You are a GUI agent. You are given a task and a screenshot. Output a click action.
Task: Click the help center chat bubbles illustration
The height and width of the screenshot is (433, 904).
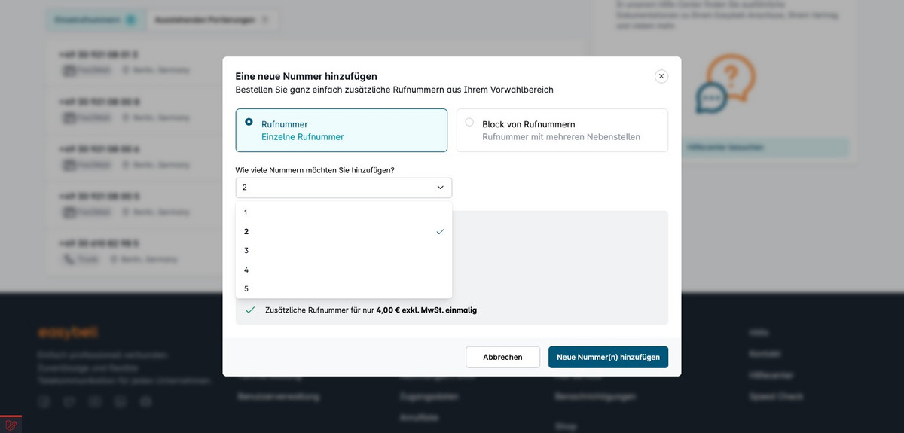725,84
